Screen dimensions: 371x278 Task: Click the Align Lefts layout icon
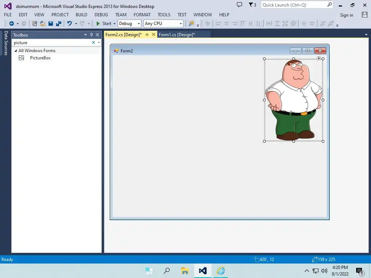pyautogui.click(x=218, y=24)
